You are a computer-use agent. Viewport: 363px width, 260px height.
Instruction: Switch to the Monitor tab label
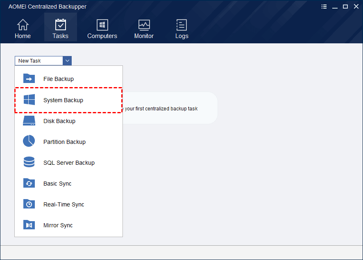click(x=144, y=36)
